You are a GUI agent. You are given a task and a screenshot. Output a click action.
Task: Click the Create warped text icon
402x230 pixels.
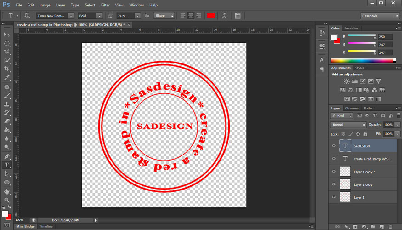coord(224,16)
